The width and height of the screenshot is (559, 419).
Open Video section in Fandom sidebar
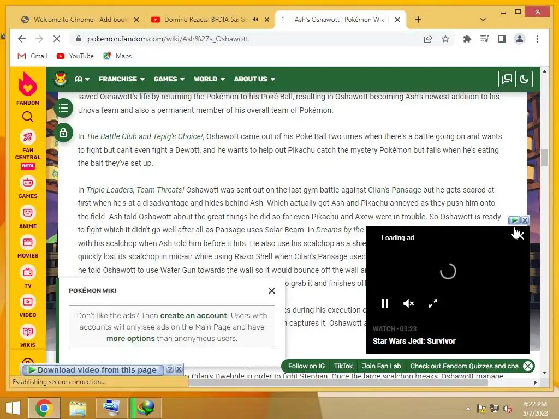pyautogui.click(x=27, y=306)
